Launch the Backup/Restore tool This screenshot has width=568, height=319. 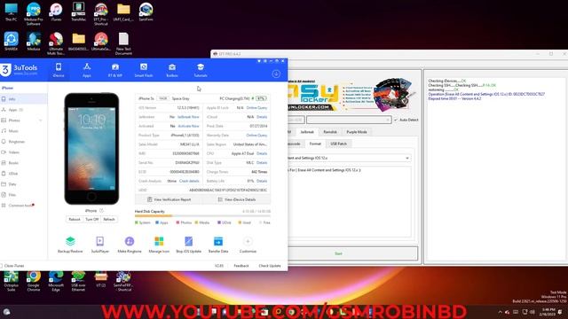[x=70, y=245]
